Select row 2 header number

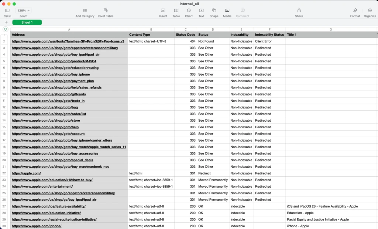pos(4,41)
